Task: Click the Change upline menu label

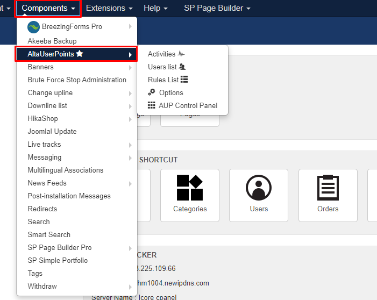Action: click(x=50, y=93)
